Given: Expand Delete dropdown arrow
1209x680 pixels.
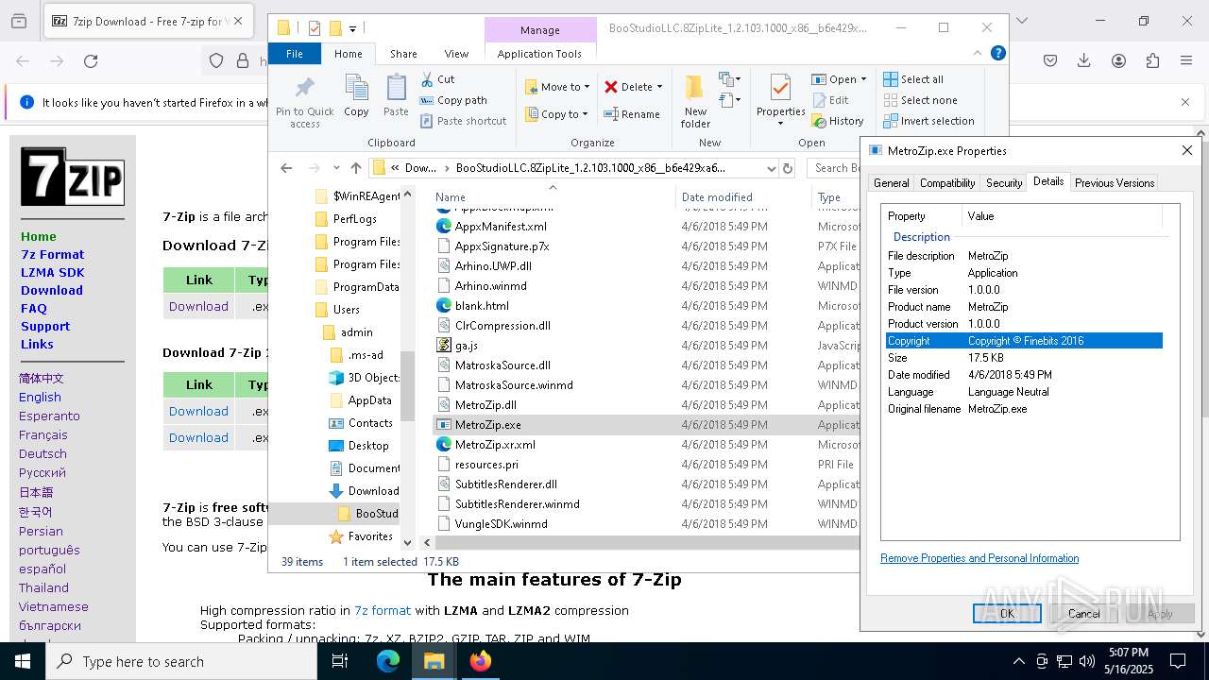Looking at the screenshot, I should pos(659,87).
